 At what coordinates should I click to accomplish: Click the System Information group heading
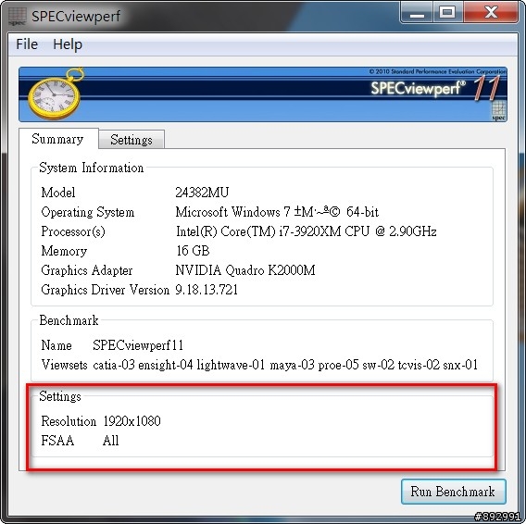92,168
